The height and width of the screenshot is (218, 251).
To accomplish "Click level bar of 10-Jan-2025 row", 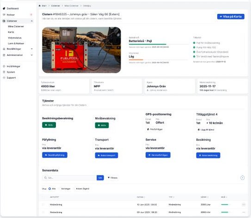I will coord(226,205).
